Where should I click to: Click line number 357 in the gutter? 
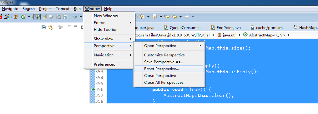(99, 95)
